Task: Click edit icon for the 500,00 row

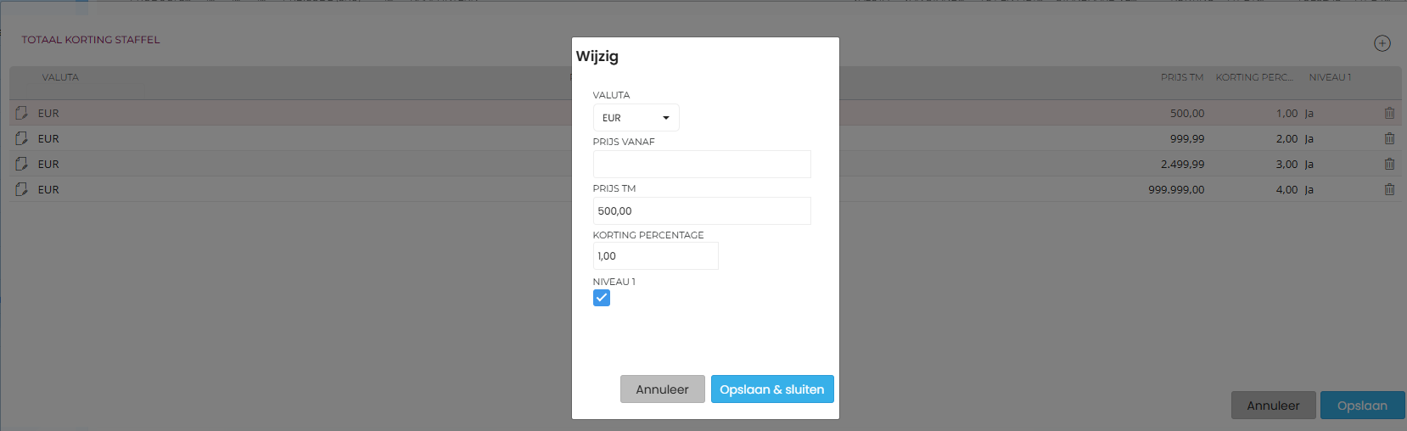Action: pos(21,113)
